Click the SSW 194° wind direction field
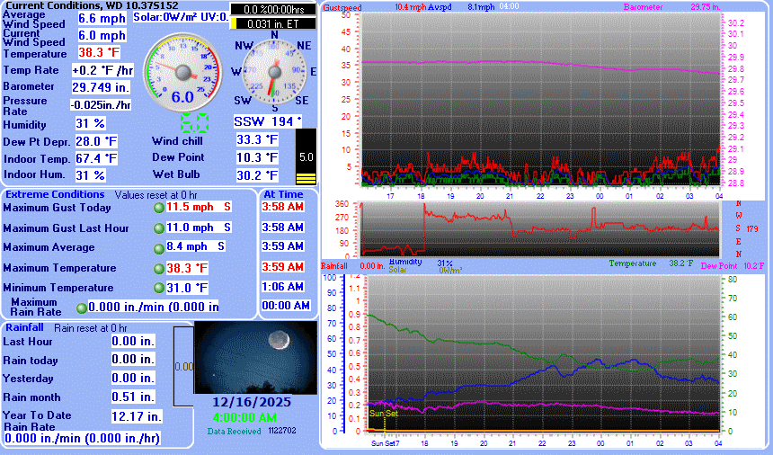773x455 pixels. [x=268, y=120]
